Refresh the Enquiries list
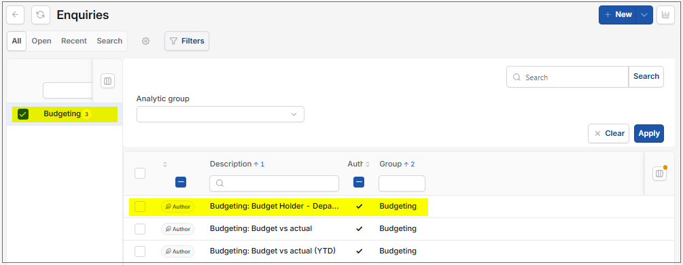683x265 pixels. tap(41, 15)
